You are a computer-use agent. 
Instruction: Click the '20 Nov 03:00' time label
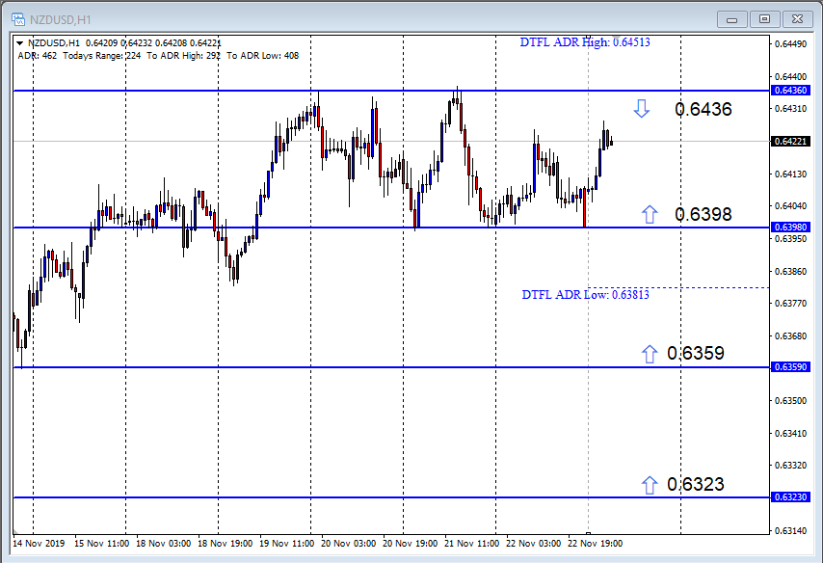click(349, 543)
